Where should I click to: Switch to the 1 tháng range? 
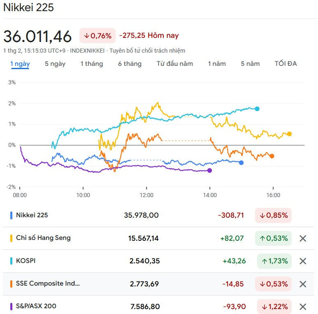(91, 64)
